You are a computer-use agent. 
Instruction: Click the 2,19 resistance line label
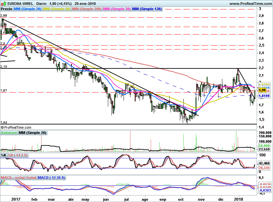click(x=4, y=67)
